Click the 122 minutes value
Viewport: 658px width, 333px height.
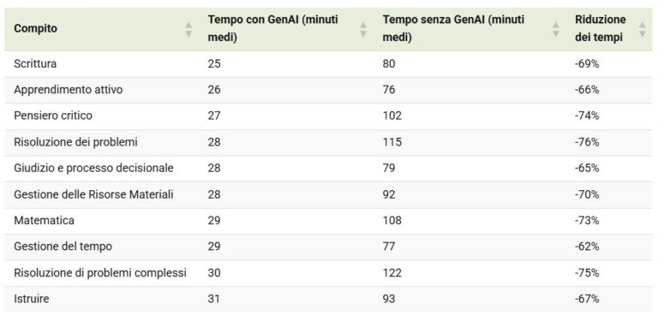[x=392, y=273]
